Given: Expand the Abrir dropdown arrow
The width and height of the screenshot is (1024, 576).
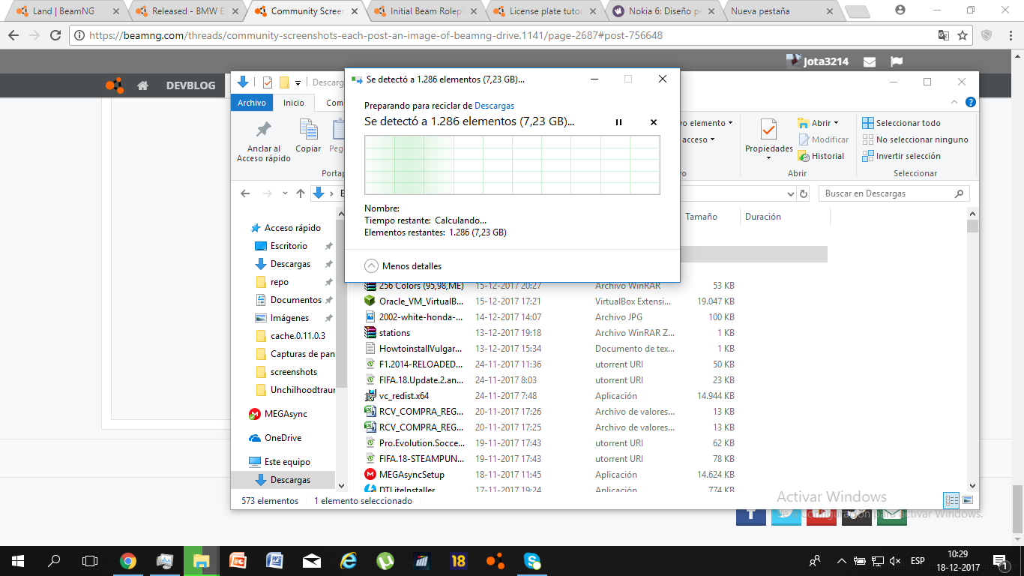Looking at the screenshot, I should 836,123.
